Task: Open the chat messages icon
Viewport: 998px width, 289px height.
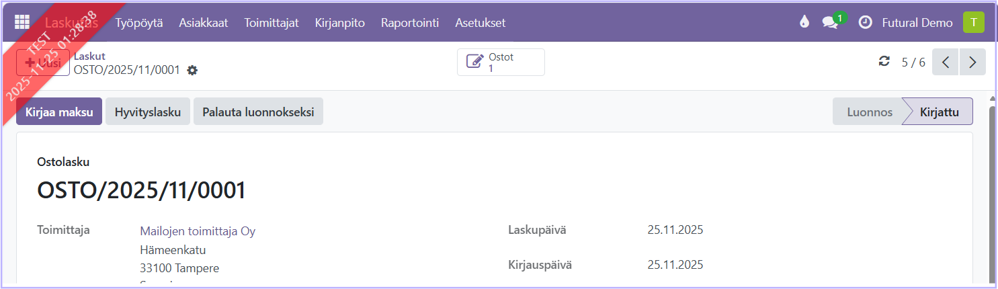Action: pyautogui.click(x=830, y=22)
